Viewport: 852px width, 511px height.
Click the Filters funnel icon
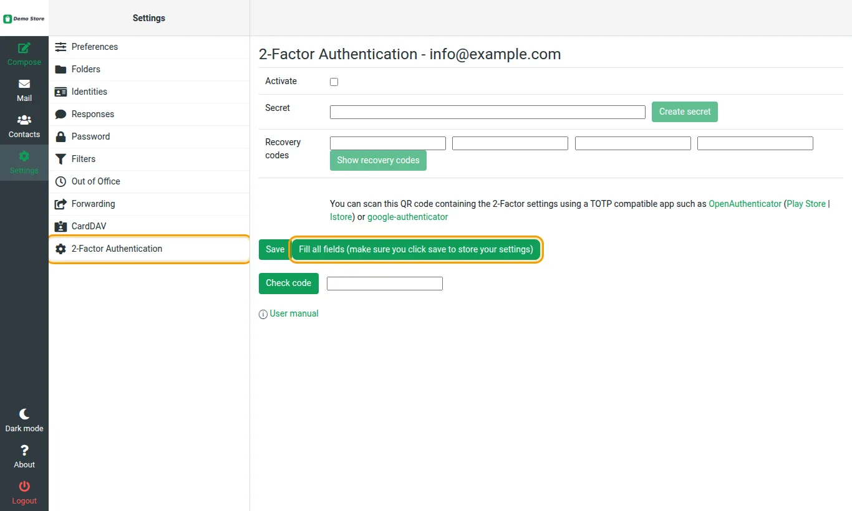point(61,159)
